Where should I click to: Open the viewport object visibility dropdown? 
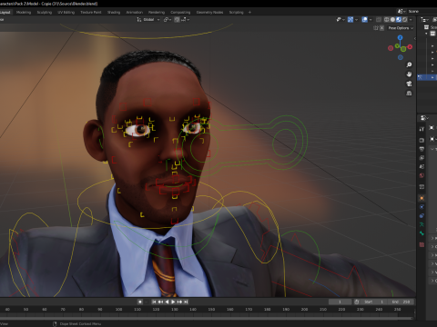click(340, 19)
